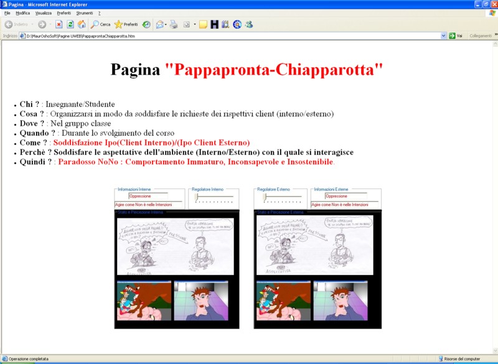This screenshot has height=364, width=498.
Task: Click the pencil cartoon in Stato e Percezione Esterna
Action: (315, 245)
